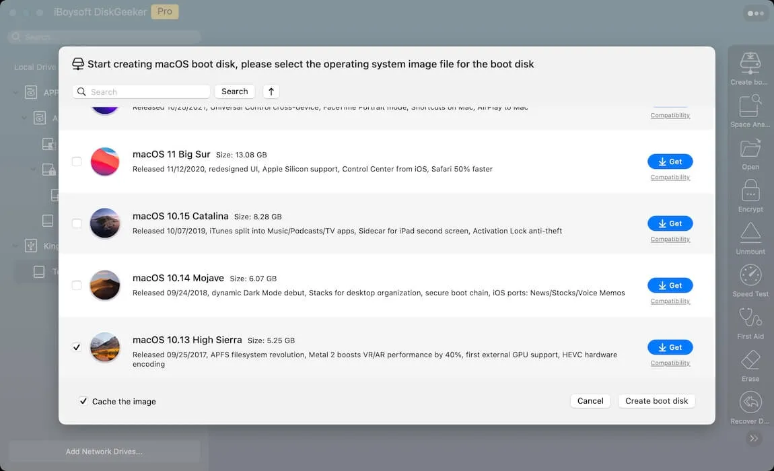Toggle the Cache the image checkbox
The image size is (774, 471).
83,401
